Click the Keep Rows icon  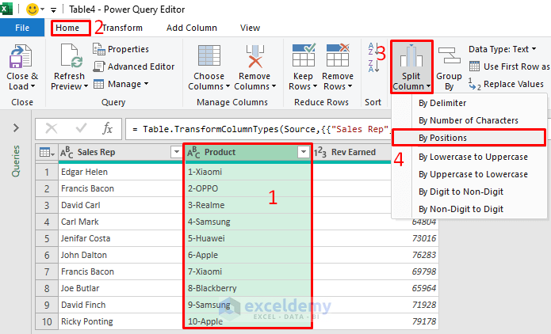click(x=304, y=55)
